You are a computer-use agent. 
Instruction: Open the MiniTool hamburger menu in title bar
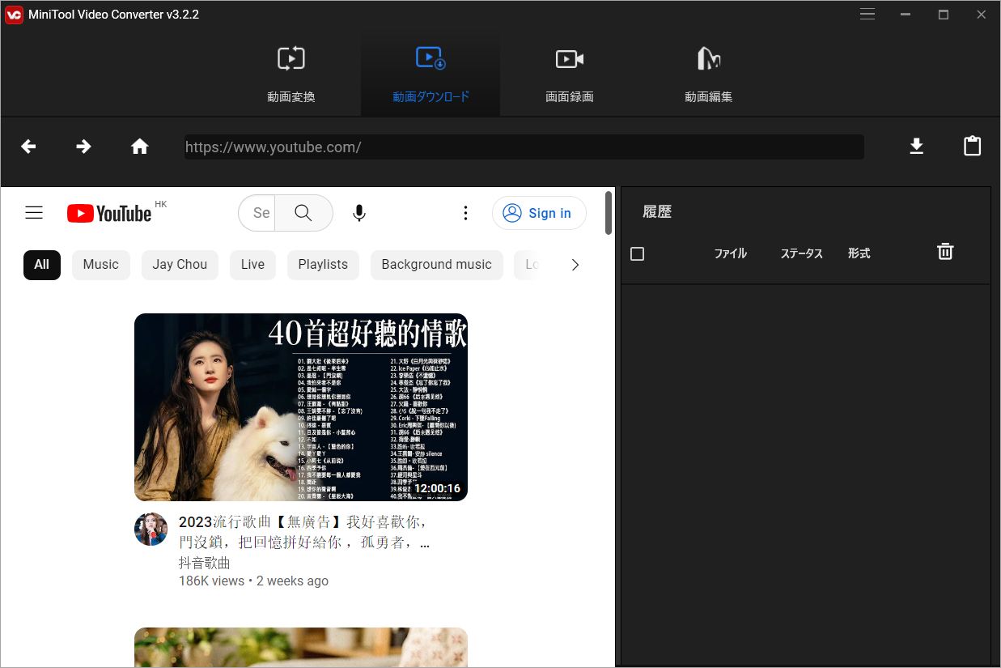867,15
